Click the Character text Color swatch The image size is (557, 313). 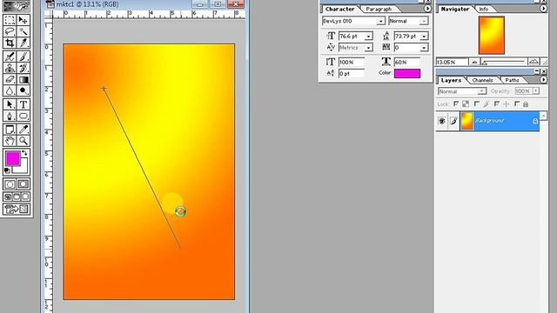(407, 73)
